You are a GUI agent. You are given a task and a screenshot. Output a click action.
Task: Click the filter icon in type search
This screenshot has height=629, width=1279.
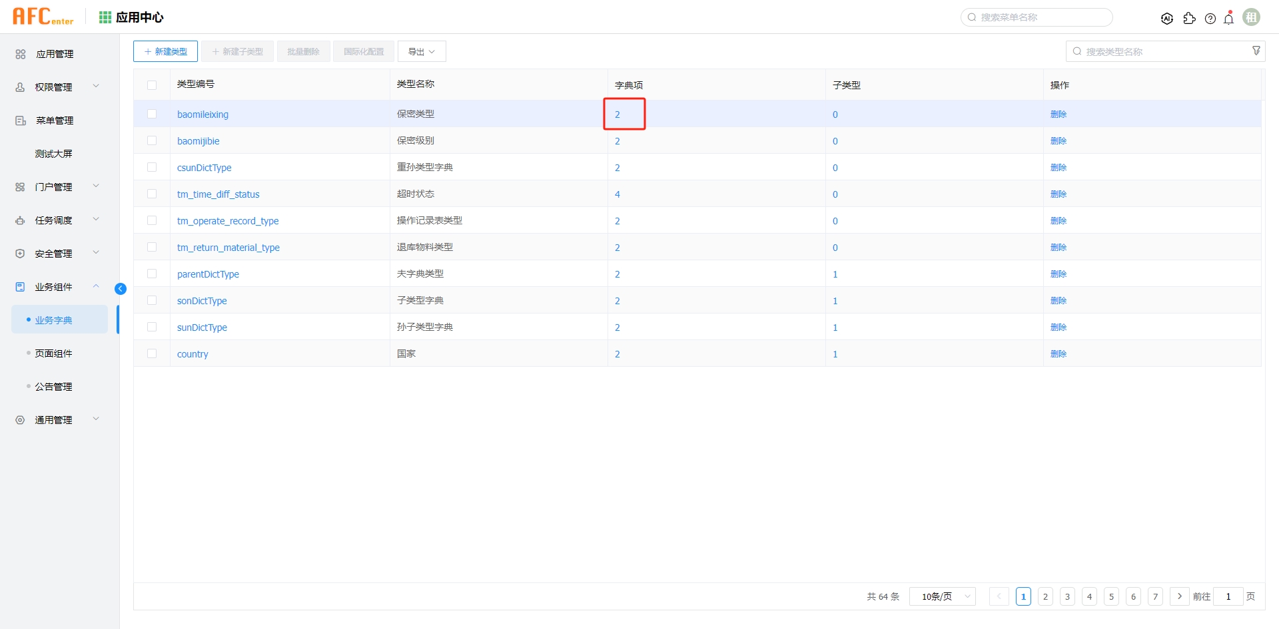coord(1256,51)
